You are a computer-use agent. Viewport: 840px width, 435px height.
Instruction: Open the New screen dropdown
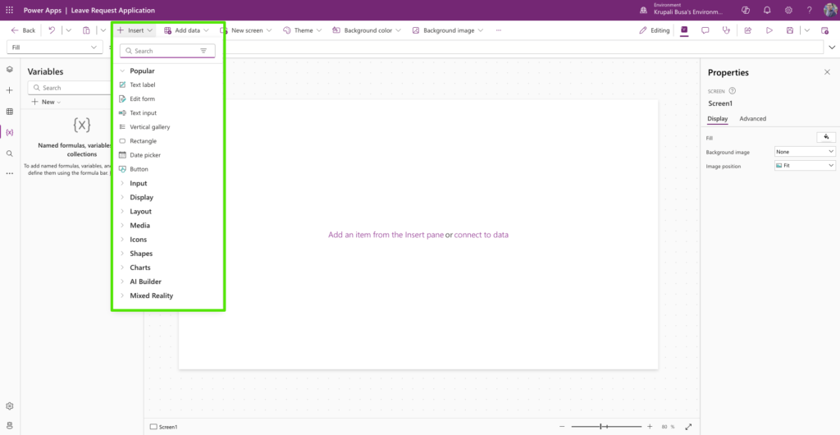[246, 30]
